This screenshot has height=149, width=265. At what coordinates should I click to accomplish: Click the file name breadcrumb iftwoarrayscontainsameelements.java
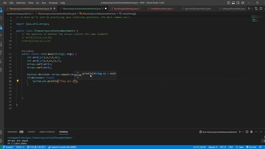(56, 14)
